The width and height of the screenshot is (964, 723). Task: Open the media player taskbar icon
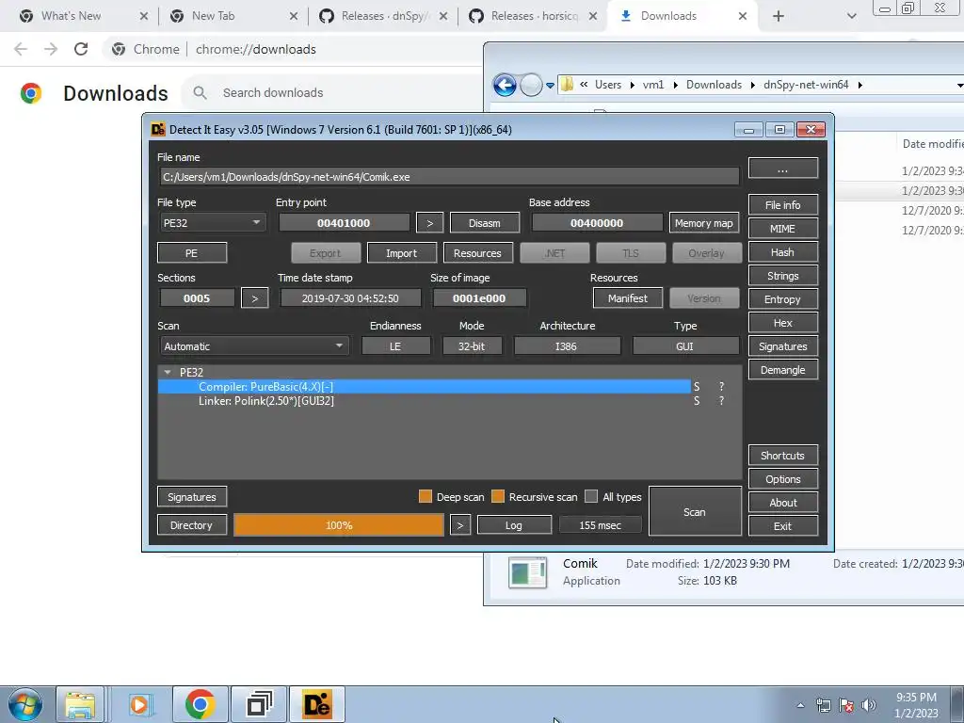coord(139,704)
